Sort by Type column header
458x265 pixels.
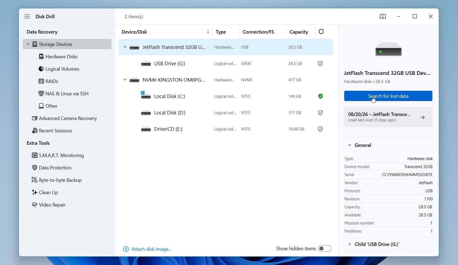coord(221,32)
